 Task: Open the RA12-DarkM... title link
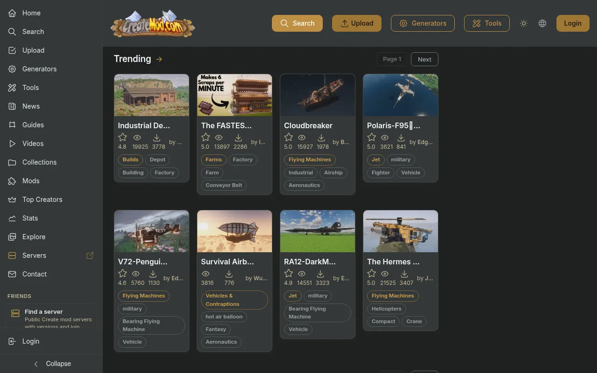pyautogui.click(x=310, y=262)
